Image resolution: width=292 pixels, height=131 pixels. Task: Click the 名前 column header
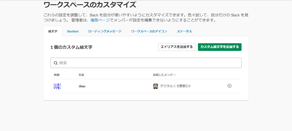pos(81,75)
